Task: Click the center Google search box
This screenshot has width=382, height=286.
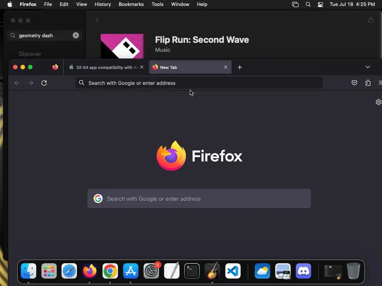Action: pos(199,199)
